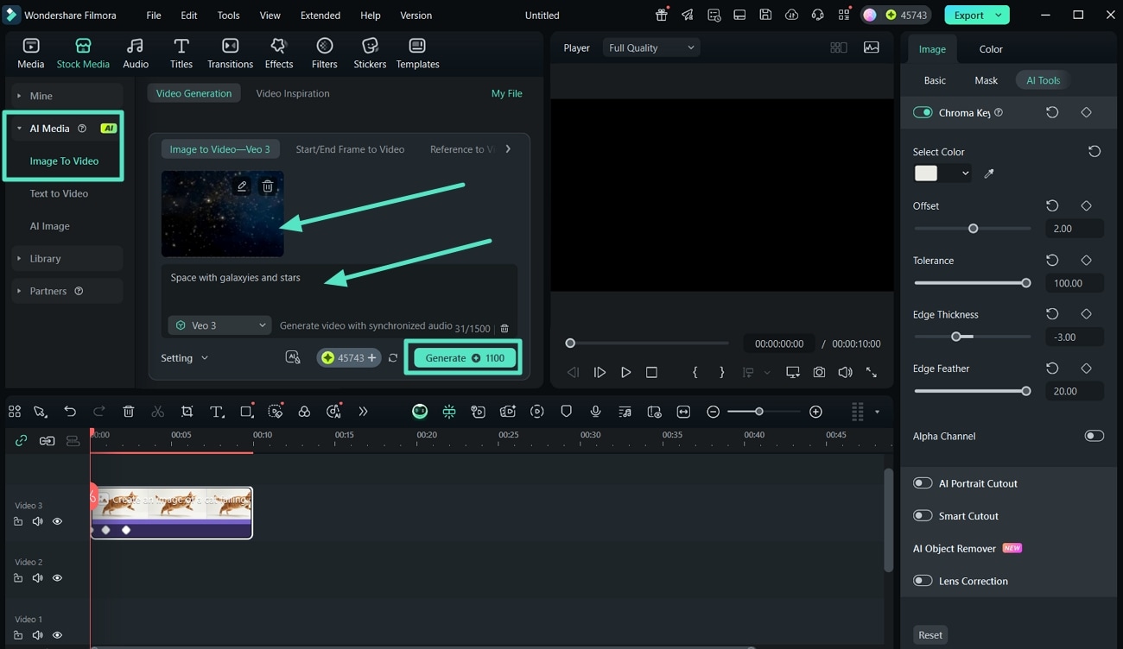Select the Add Text tool above the timeline
1123x649 pixels.
pyautogui.click(x=217, y=412)
